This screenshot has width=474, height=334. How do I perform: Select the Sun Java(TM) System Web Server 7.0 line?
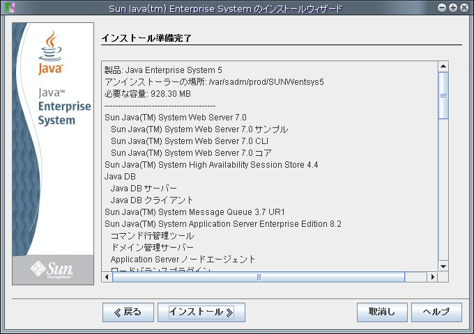pos(176,118)
